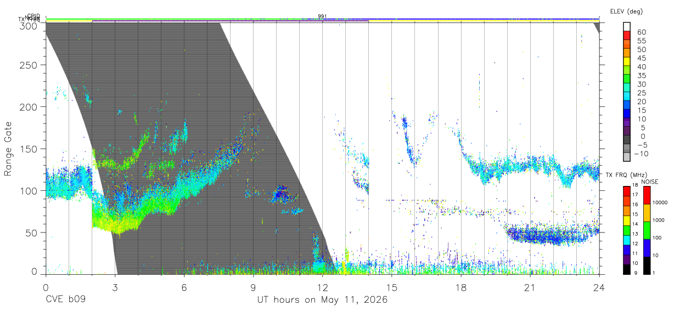Select the '150' range gate tick label
674x311 pixels.
click(30, 149)
